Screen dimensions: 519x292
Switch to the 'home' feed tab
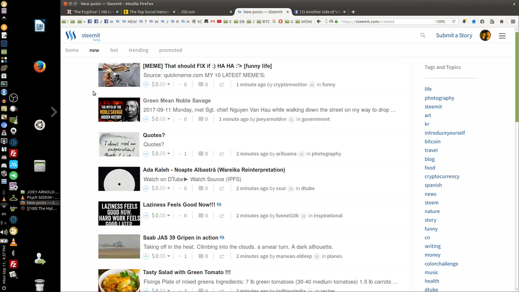72,50
